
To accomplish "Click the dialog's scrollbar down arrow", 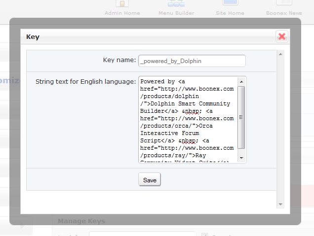I will [x=280, y=204].
